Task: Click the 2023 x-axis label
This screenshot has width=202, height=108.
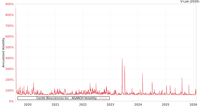Action: pos(110,104)
